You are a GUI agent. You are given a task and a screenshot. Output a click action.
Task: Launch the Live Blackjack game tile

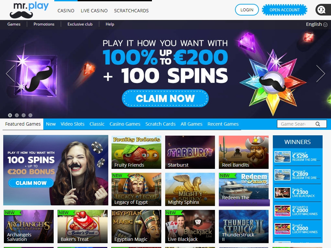coord(190,226)
